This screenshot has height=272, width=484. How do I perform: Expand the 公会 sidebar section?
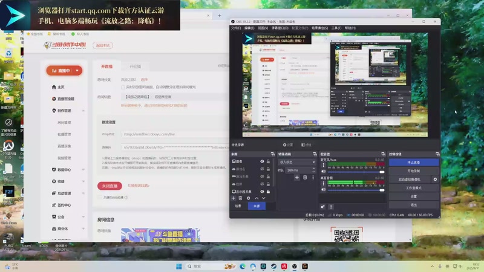coord(83,217)
